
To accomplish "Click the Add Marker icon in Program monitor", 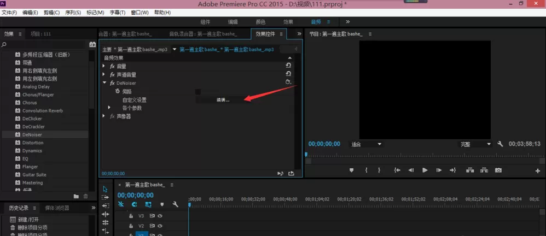I will pyautogui.click(x=351, y=170).
